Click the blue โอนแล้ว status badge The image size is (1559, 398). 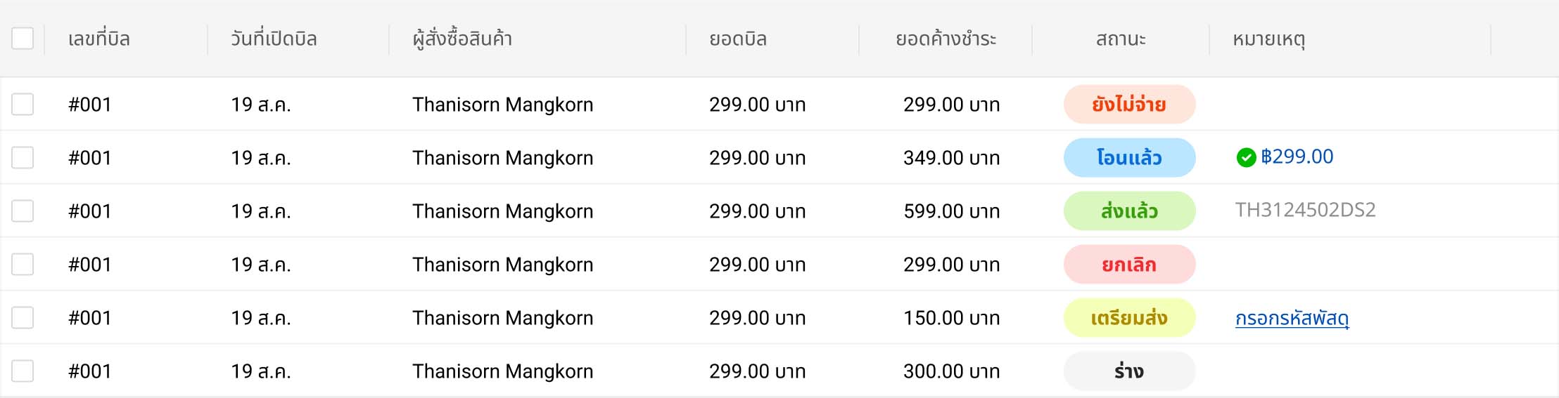point(1129,157)
